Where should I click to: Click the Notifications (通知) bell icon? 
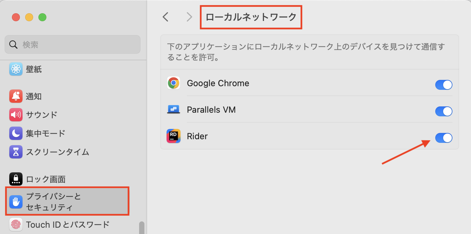[16, 96]
